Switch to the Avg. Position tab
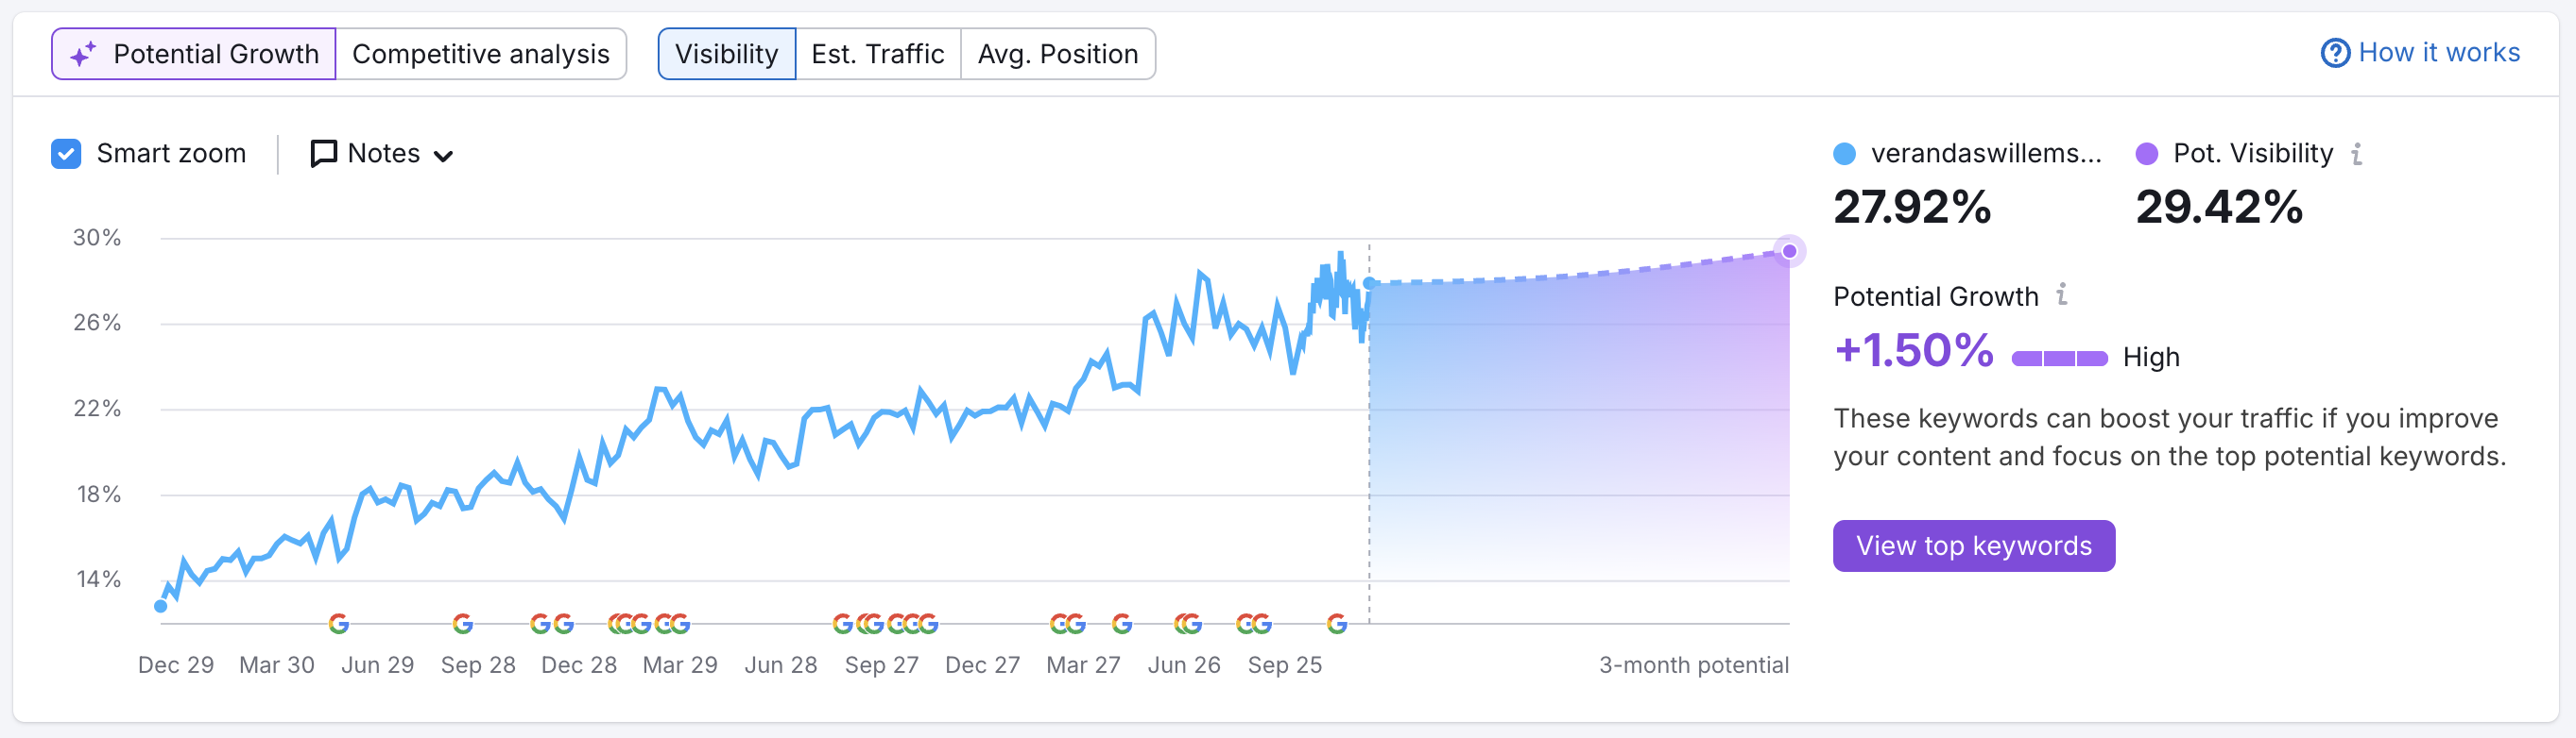Viewport: 2576px width, 738px height. pyautogui.click(x=1058, y=53)
